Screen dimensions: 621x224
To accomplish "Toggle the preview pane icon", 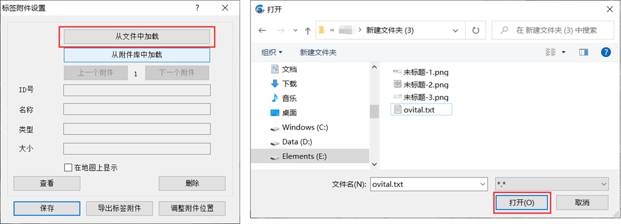I will 584,52.
